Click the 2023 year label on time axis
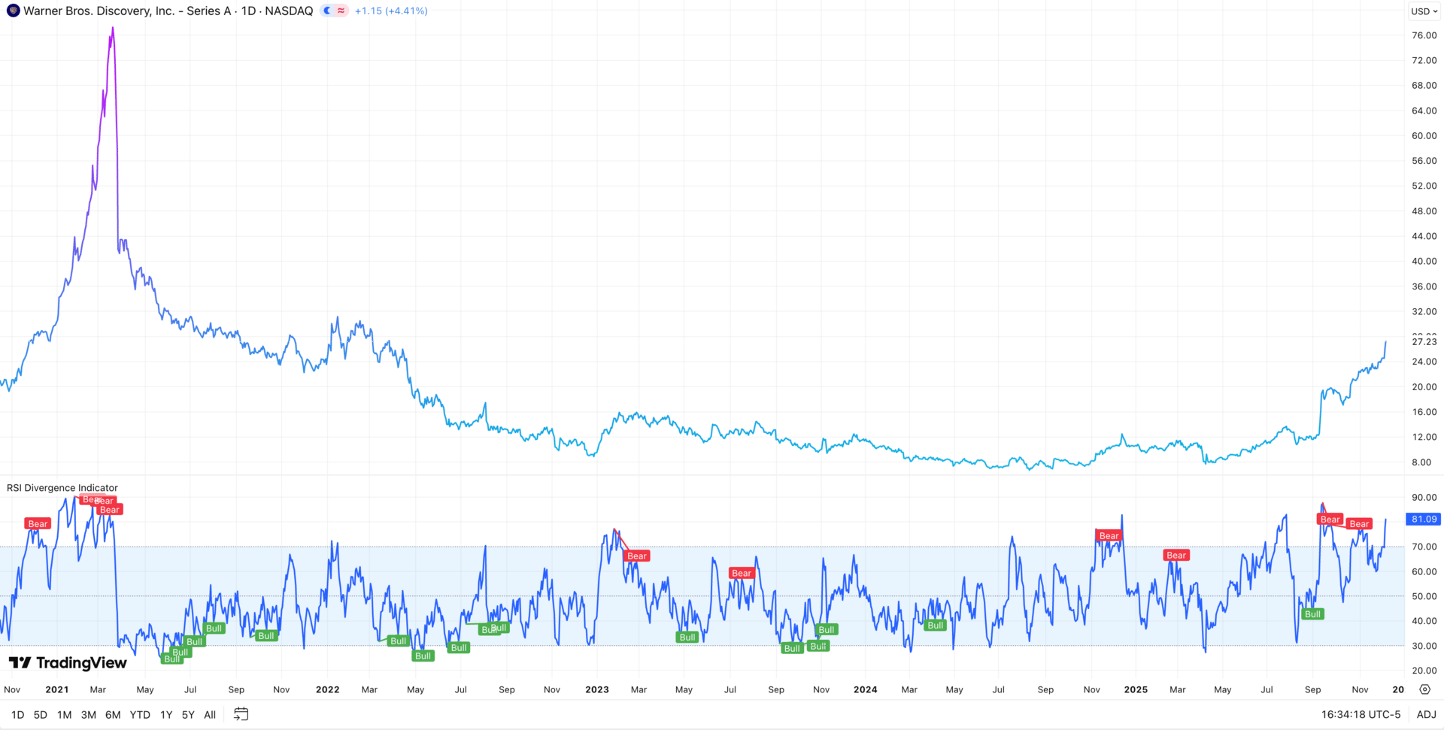The width and height of the screenshot is (1444, 730). pyautogui.click(x=597, y=689)
